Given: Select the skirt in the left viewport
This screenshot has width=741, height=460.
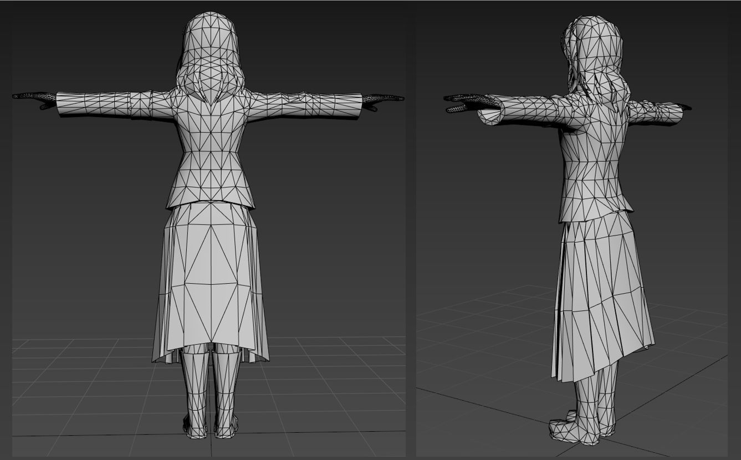Looking at the screenshot, I should pos(211,277).
